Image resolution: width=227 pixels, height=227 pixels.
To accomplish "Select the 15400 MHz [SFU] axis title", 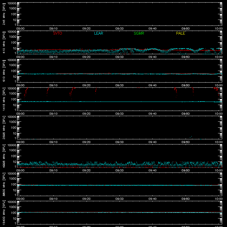I will (x=4, y=213).
